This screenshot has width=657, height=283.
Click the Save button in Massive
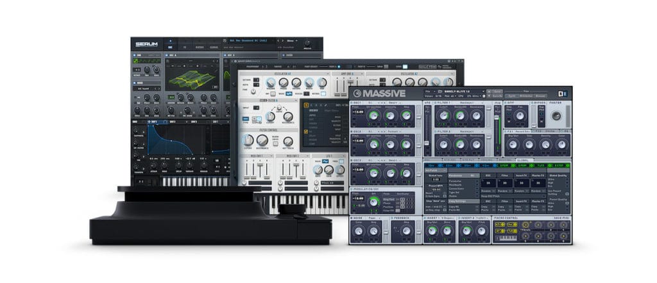[497, 92]
